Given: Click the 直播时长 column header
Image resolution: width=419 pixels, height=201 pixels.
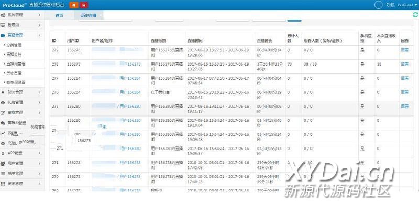Looking at the screenshot, I should (264, 41).
